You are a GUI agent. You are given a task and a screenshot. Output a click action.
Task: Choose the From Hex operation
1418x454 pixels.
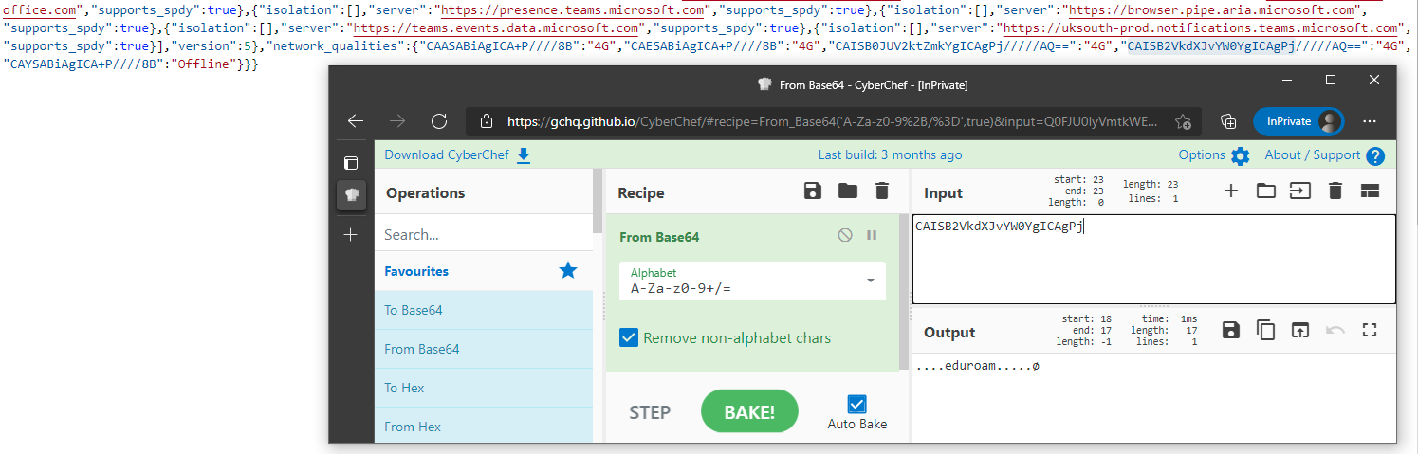coord(484,427)
